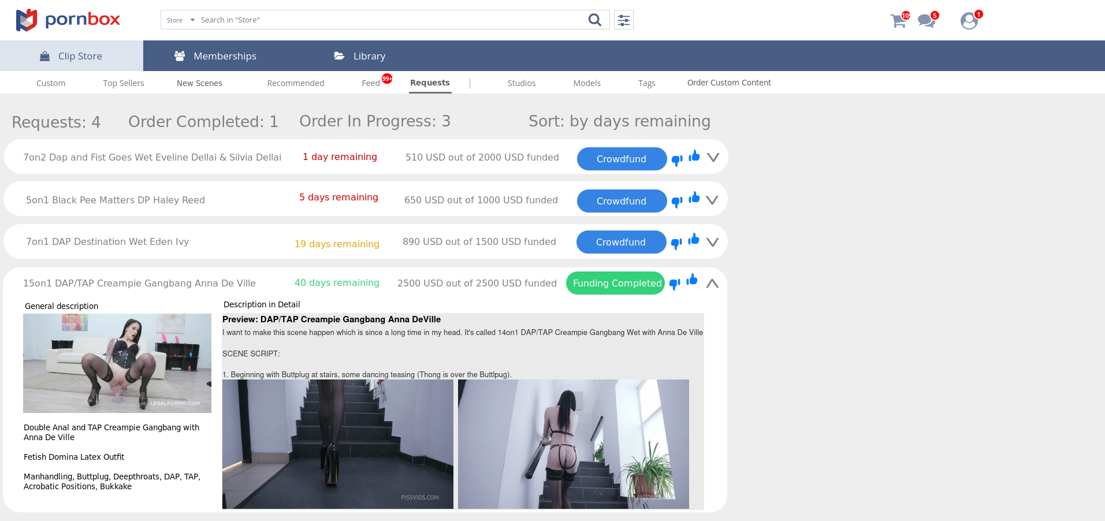Thumbs down the 5 days remaining request
Screen dimensions: 1105x521
point(677,202)
